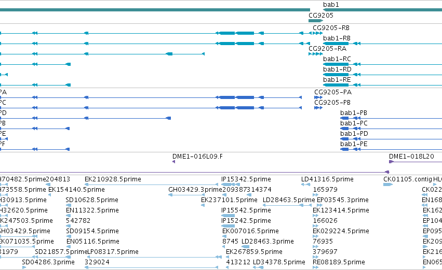The width and height of the screenshot is (442, 270).
Task: Select the 413212 feature label
Action: (x=238, y=263)
